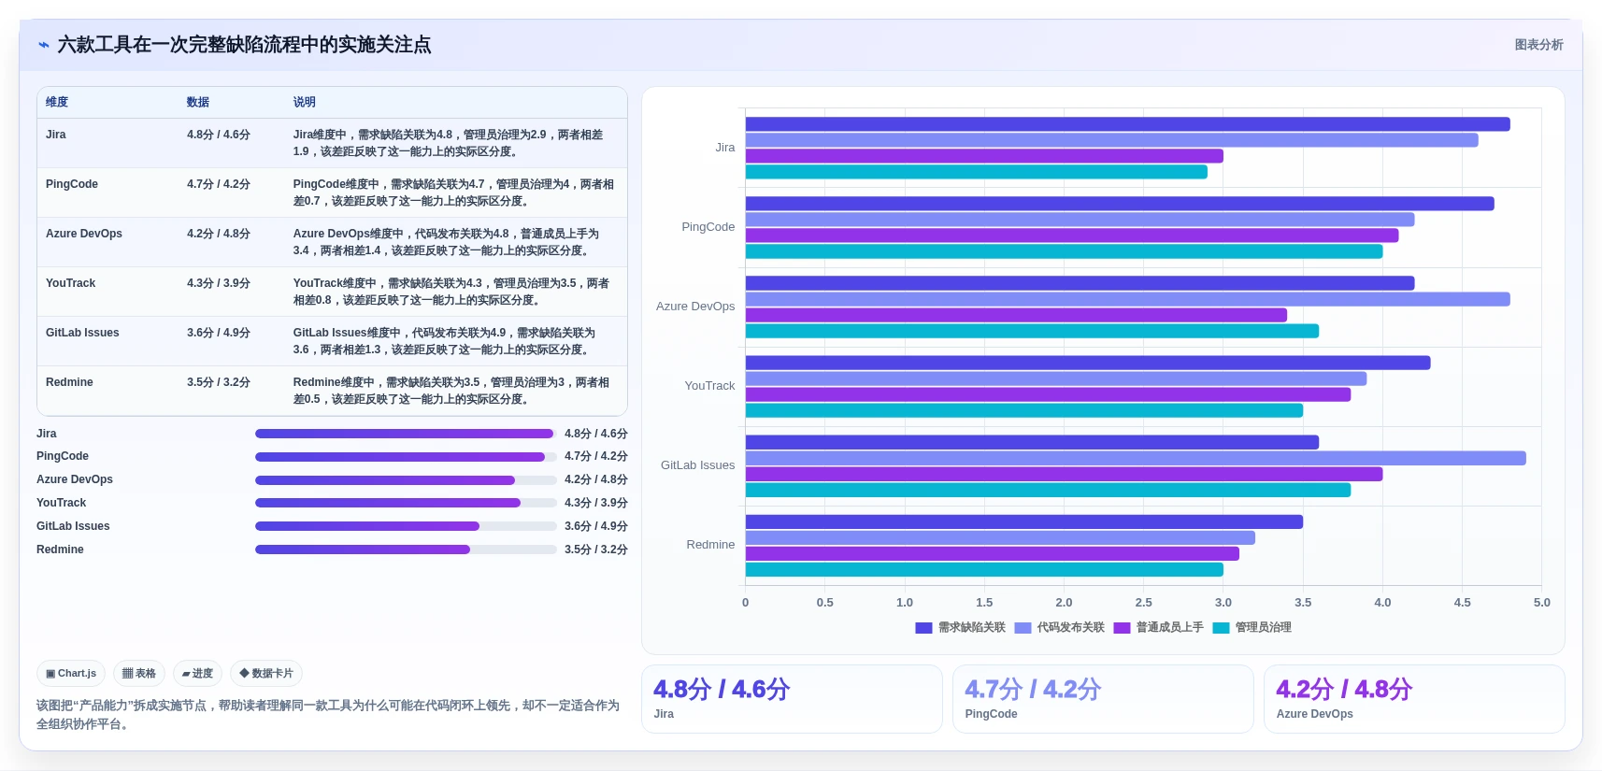
Task: Toggle the 管理员治理 legend swatch
Action: coord(1221,628)
